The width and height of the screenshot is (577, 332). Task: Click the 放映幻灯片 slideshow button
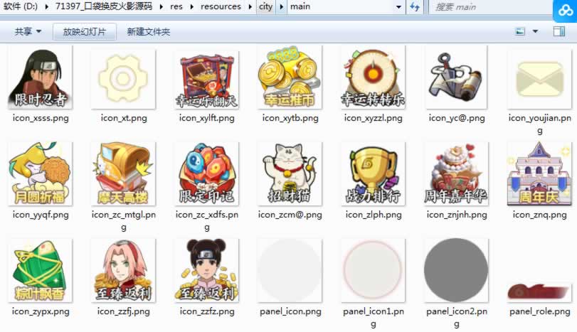click(x=84, y=32)
